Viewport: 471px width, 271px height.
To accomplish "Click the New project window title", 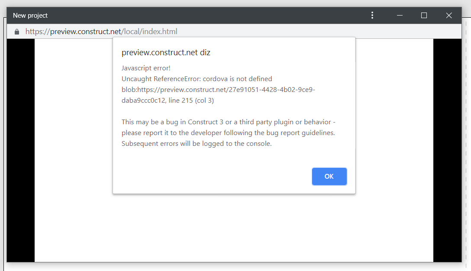I will pos(30,16).
